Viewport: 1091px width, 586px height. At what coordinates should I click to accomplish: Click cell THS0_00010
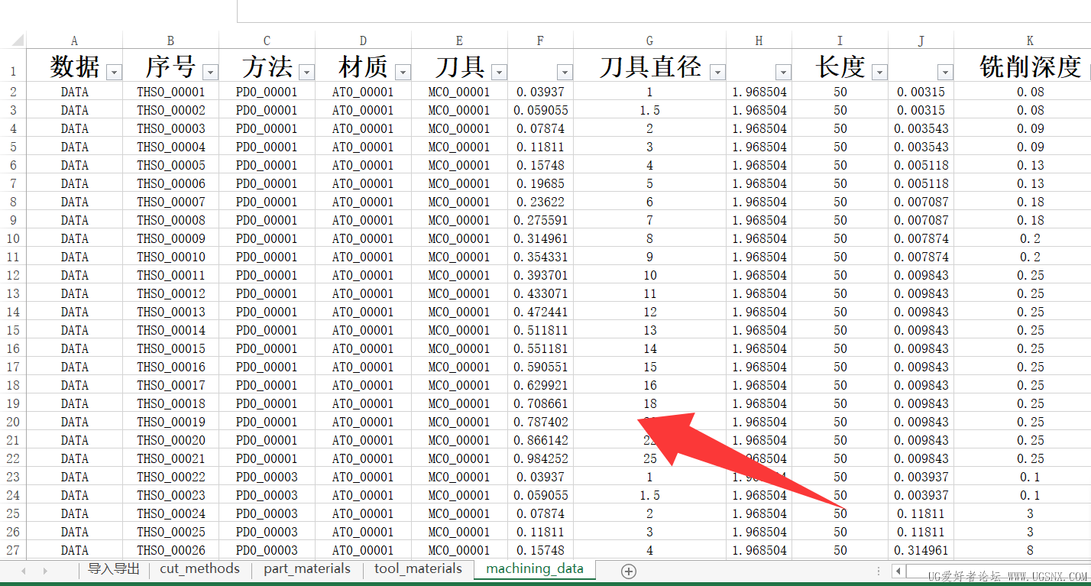point(170,257)
